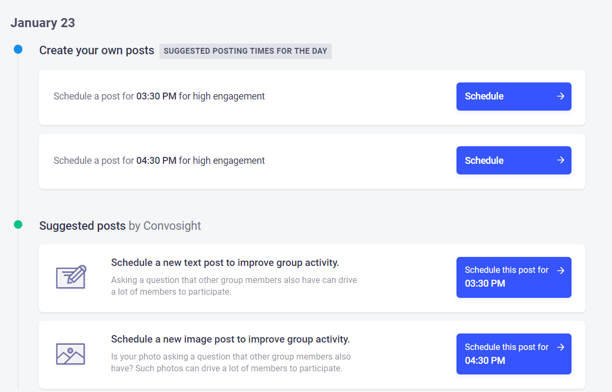The image size is (612, 392).
Task: Click arrow icon on 04:30 PM Schedule button
Action: point(560,160)
